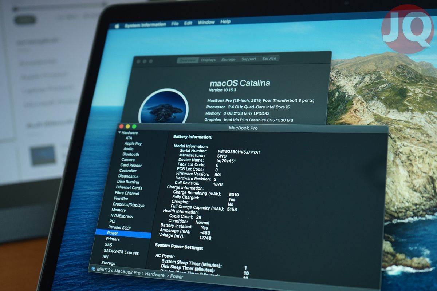Click Graphics Intel Iris Plus 655 line
The image size is (437, 291).
249,120
